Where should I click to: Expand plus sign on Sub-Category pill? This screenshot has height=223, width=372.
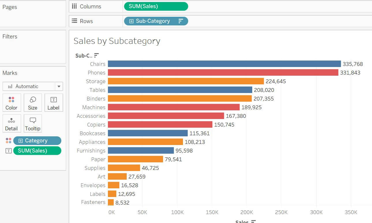pyautogui.click(x=131, y=21)
